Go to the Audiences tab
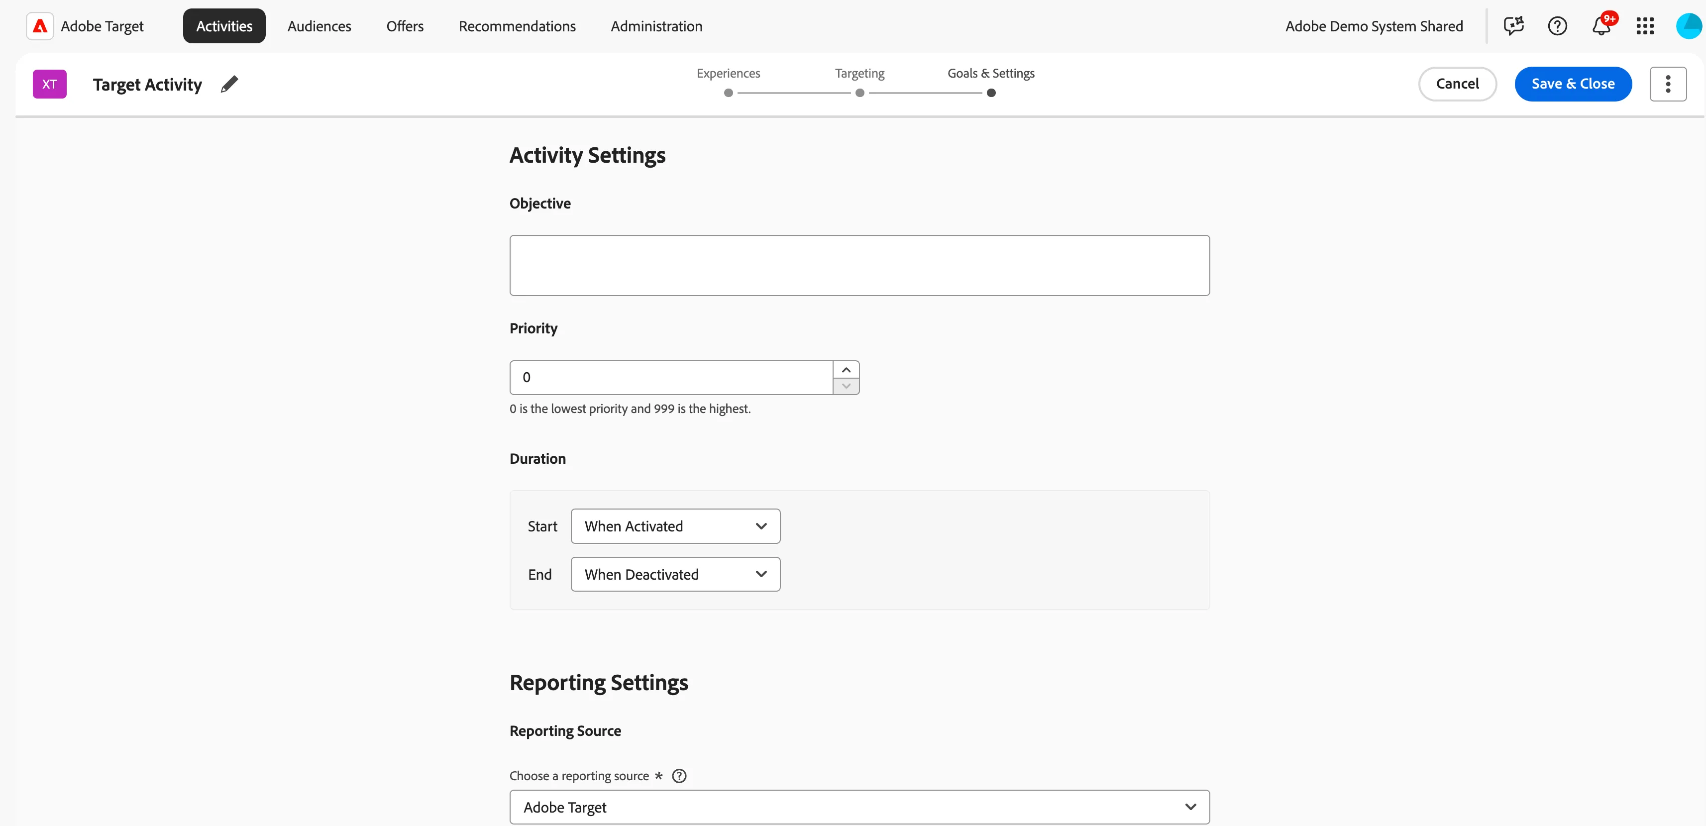The width and height of the screenshot is (1706, 826). click(319, 26)
